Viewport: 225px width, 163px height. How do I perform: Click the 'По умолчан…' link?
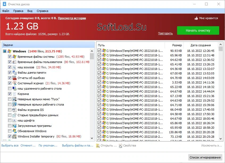click(x=48, y=145)
